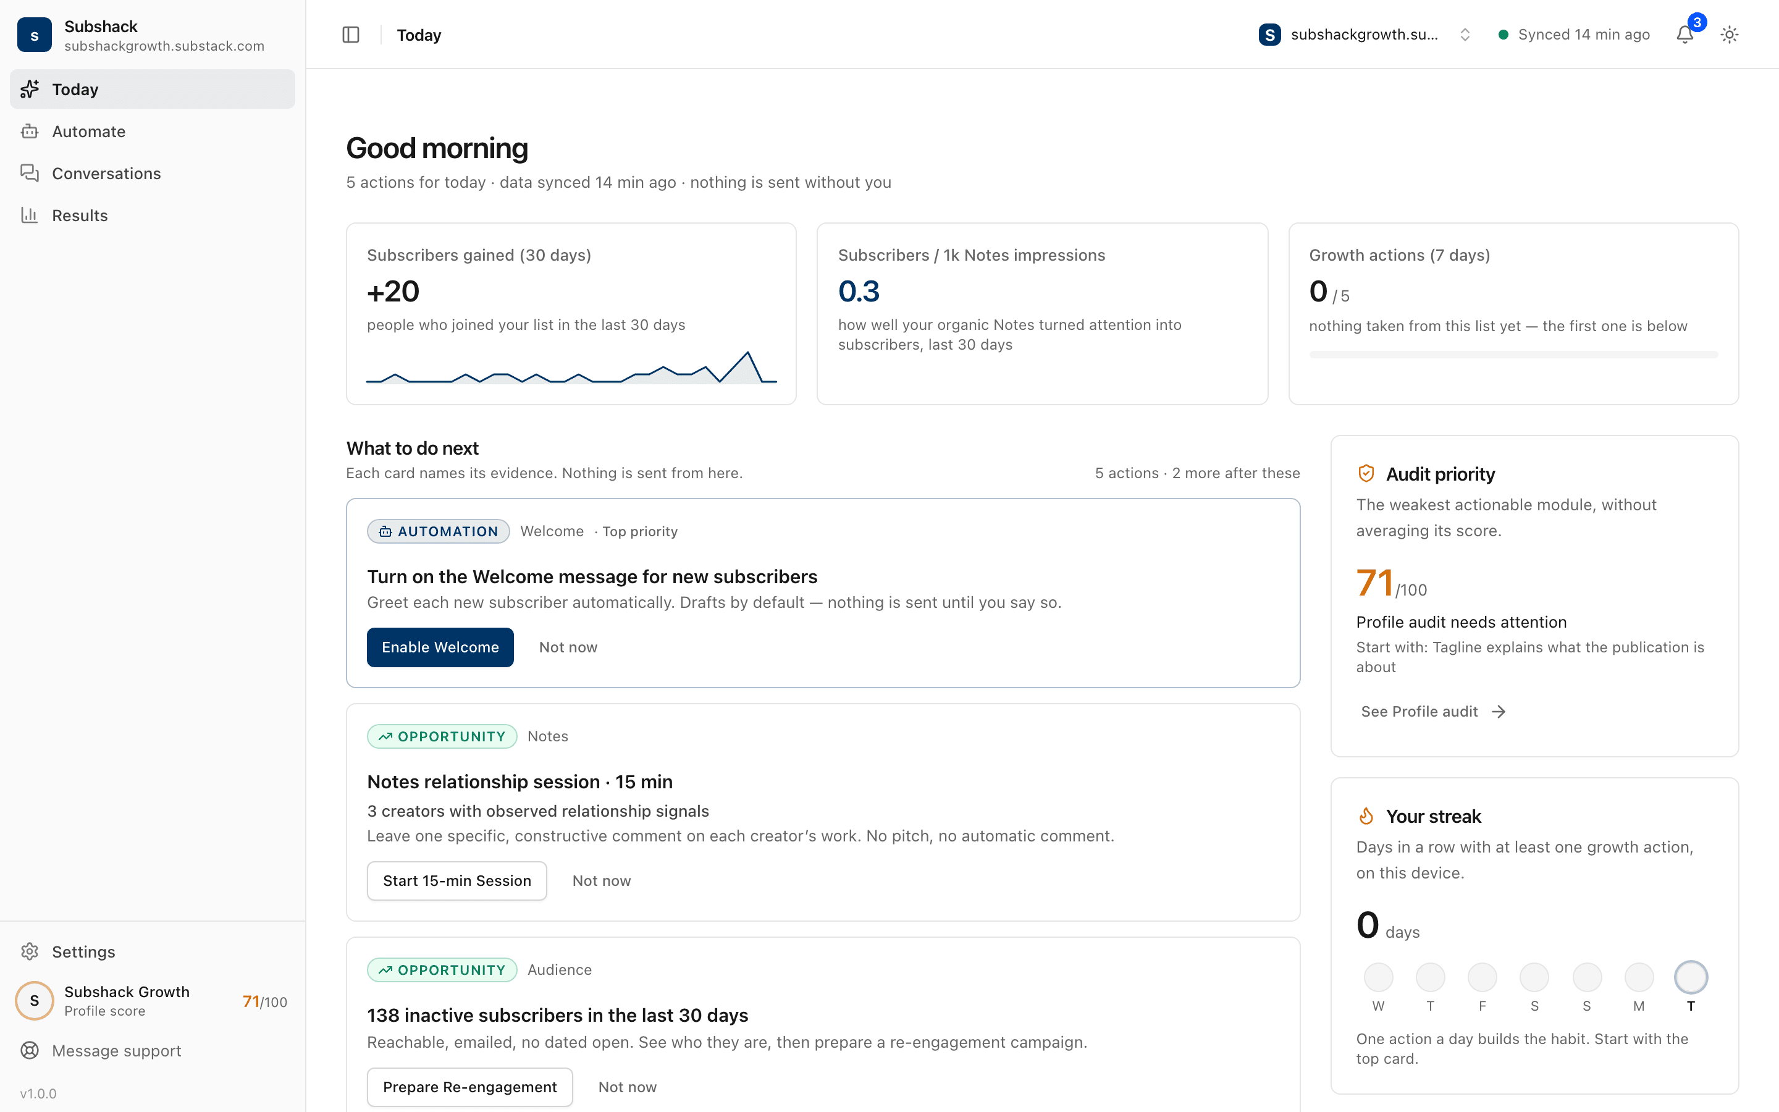The width and height of the screenshot is (1779, 1112).
Task: Click the Subshack Growth profile avatar
Action: (35, 1000)
